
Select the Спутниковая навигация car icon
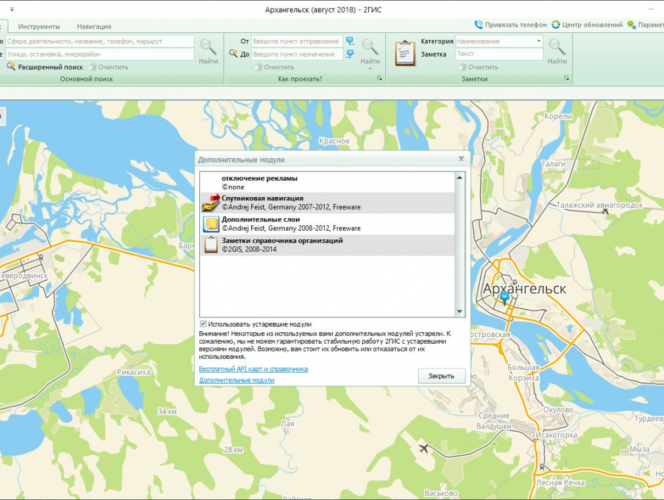211,203
